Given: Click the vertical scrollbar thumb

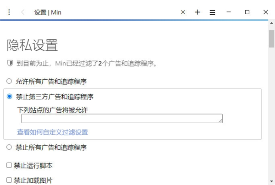Looking at the screenshot, I should tap(272, 39).
